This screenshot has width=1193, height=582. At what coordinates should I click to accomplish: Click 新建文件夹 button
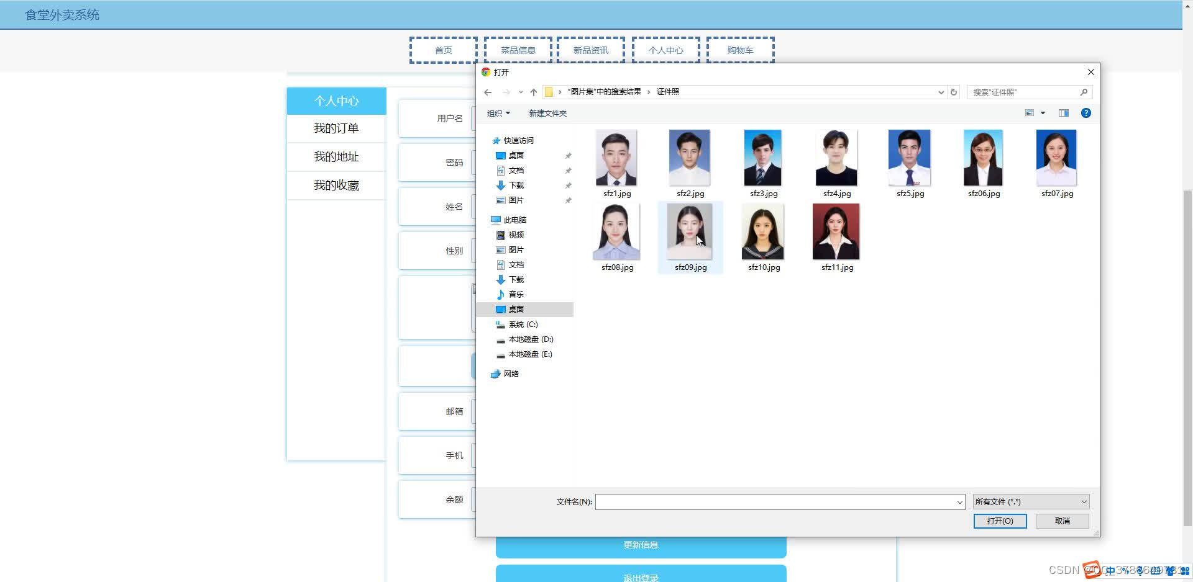coord(547,113)
